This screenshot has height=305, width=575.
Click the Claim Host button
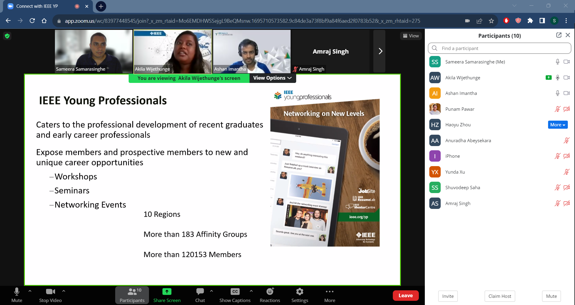(x=500, y=296)
